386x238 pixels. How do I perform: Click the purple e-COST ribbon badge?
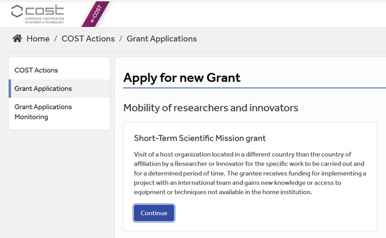click(x=96, y=14)
